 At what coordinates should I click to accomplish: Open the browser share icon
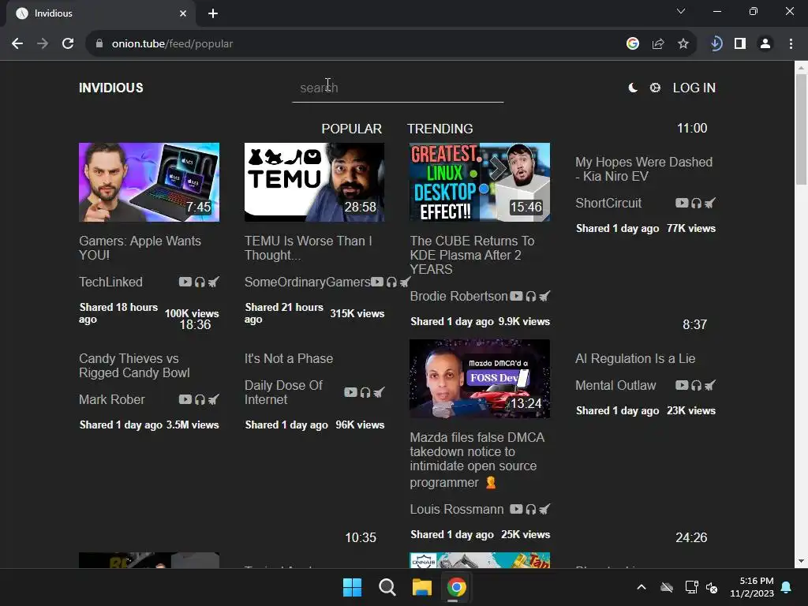(658, 44)
